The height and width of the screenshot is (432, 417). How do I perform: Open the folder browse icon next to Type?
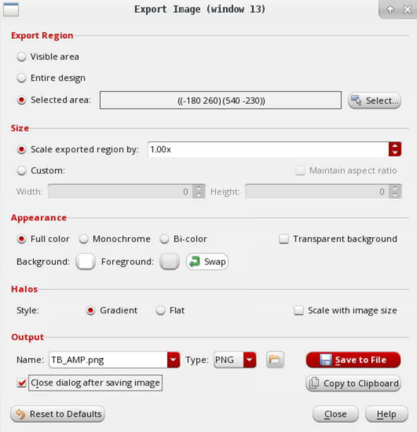pyautogui.click(x=274, y=359)
